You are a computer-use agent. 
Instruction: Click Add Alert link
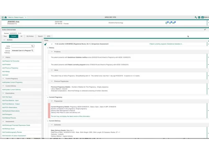(5, 75)
